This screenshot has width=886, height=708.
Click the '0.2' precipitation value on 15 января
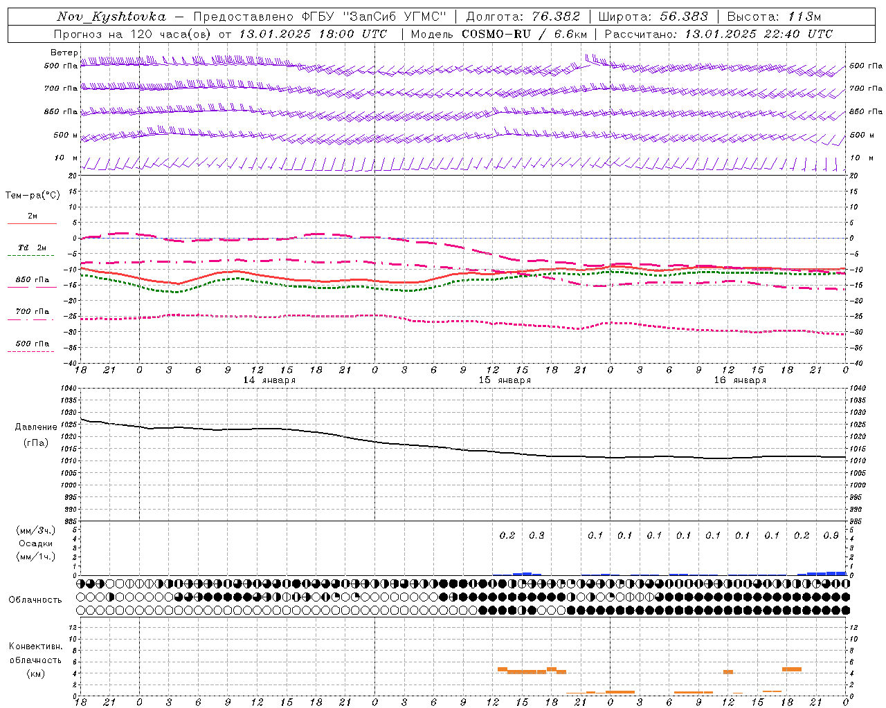[507, 535]
